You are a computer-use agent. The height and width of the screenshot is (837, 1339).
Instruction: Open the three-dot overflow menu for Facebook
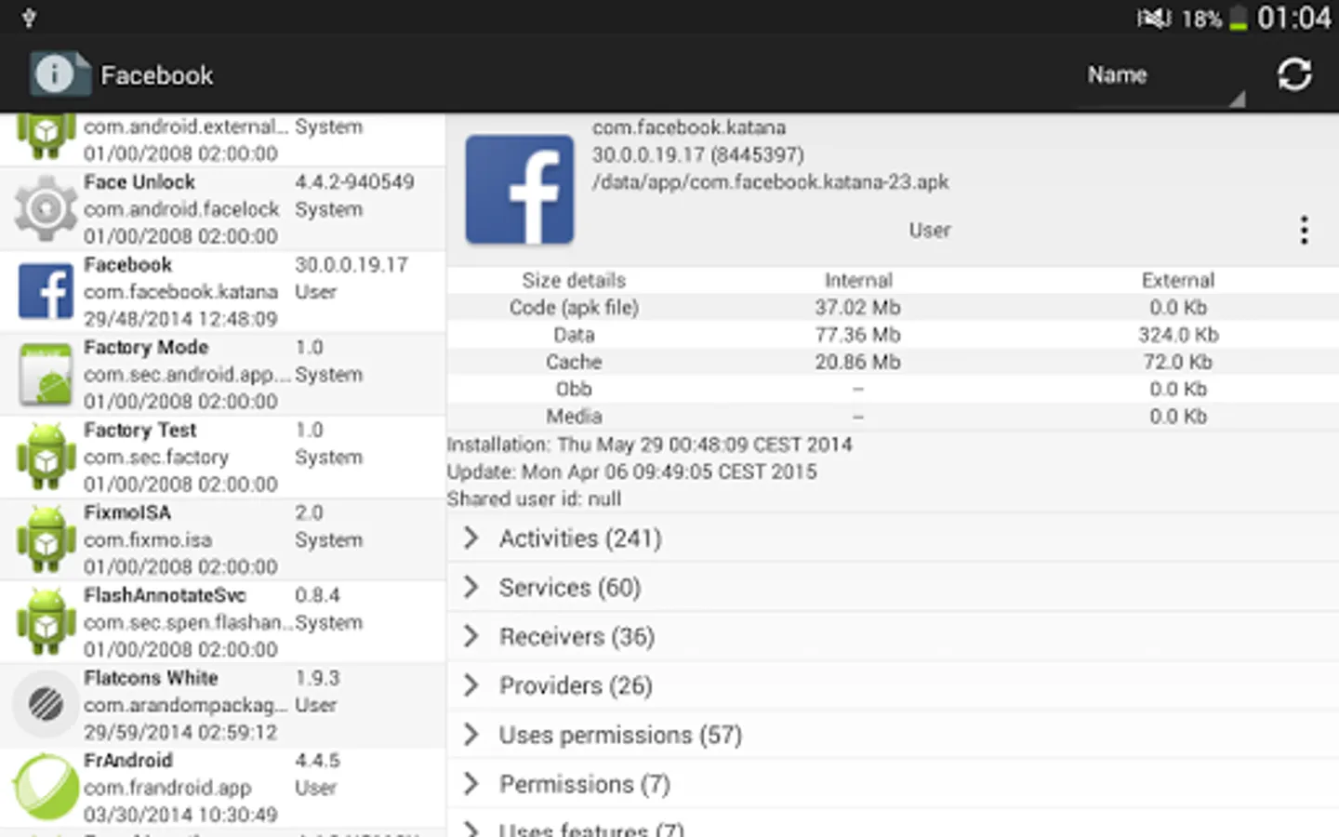1305,230
